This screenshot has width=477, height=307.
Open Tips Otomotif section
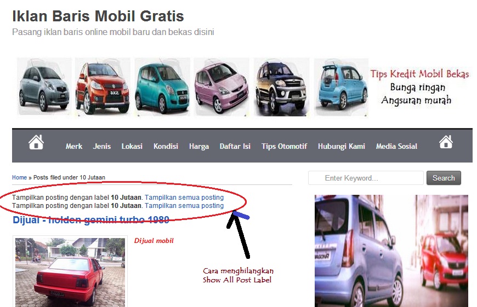[x=284, y=146]
